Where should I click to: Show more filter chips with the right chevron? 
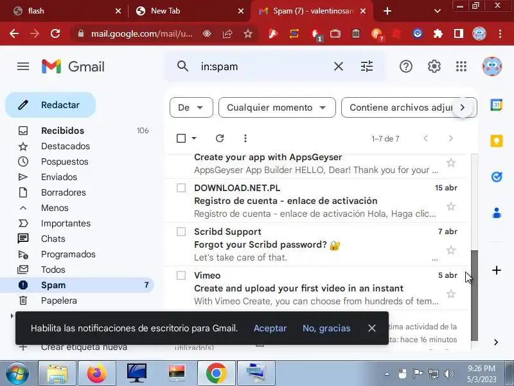(x=463, y=107)
